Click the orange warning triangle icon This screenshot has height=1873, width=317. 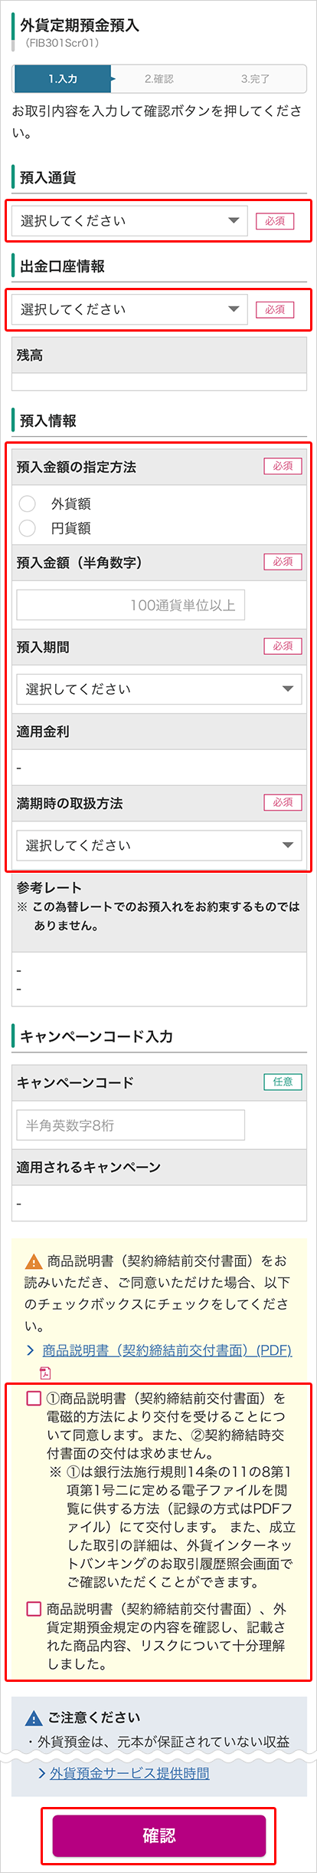(34, 1261)
